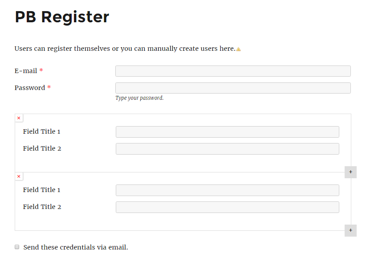Focus the E-mail input field
Screen dimensions: 366x258
tap(233, 71)
